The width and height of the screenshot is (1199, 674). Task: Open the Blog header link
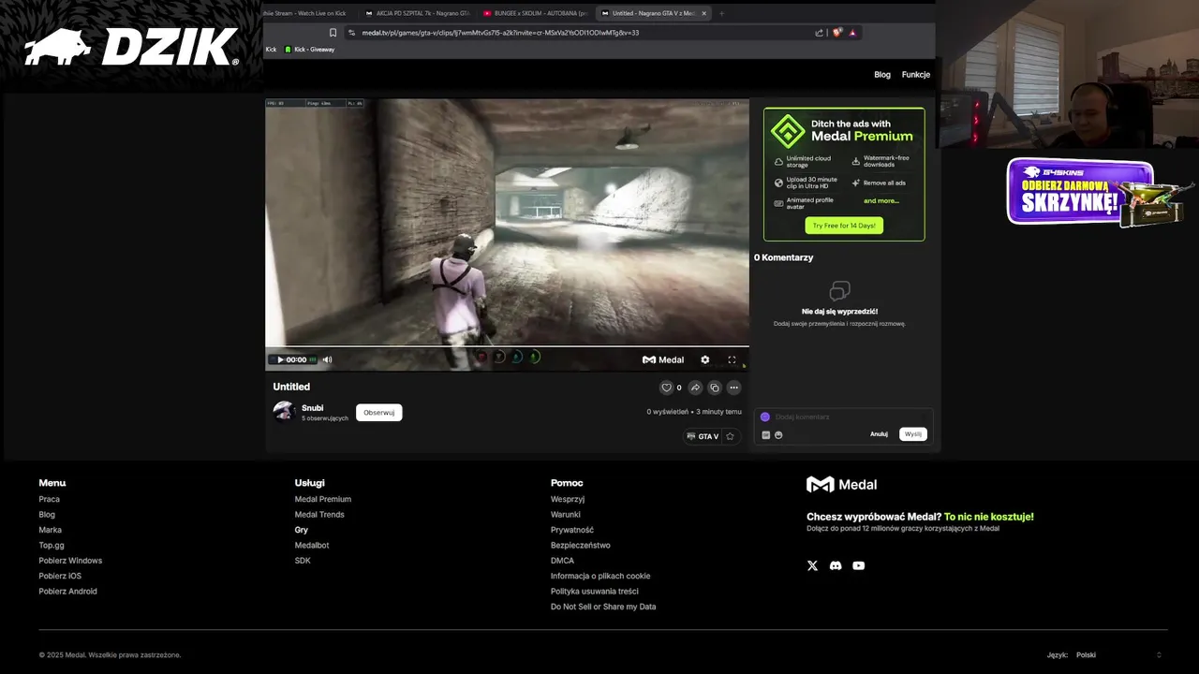tap(882, 75)
